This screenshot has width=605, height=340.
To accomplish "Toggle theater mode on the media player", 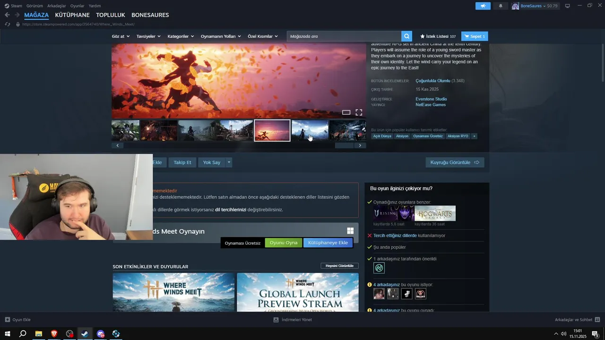I will pyautogui.click(x=346, y=112).
